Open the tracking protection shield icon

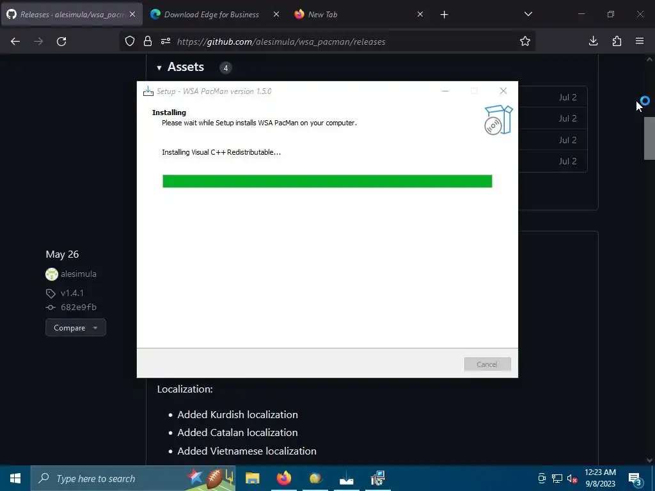[130, 42]
